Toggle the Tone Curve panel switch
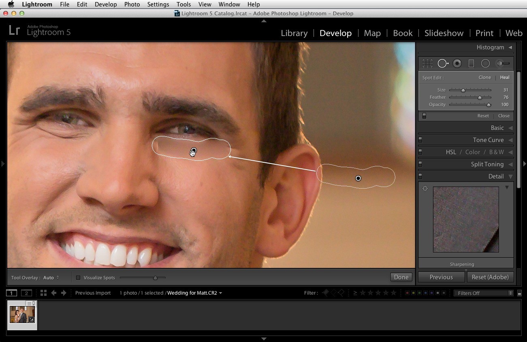Viewport: 527px width, 342px height. pyautogui.click(x=420, y=140)
